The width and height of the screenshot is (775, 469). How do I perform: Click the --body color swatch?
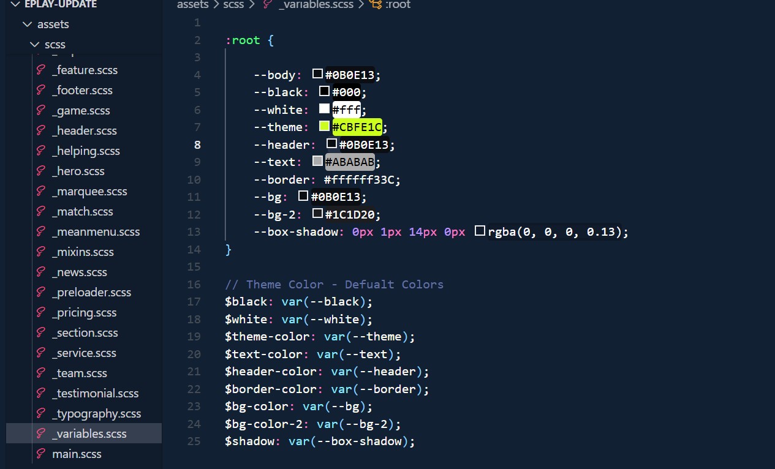[x=317, y=74]
